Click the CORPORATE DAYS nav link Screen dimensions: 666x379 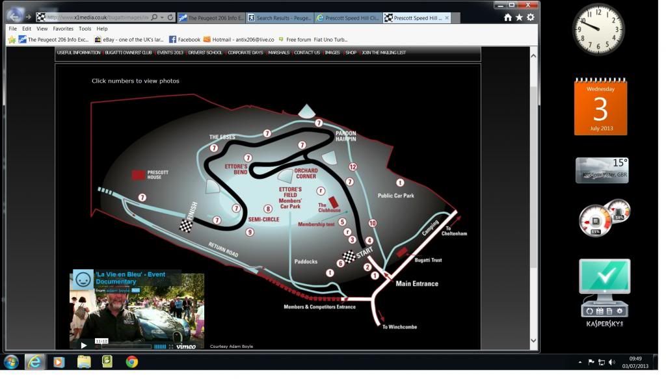[x=245, y=53]
